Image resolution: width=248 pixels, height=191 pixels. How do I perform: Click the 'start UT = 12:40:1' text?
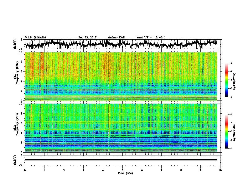151,37
